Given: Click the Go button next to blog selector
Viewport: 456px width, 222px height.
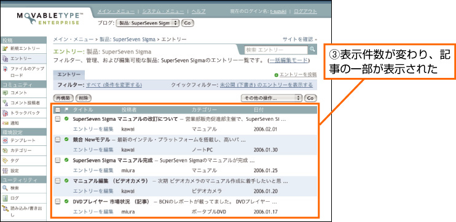Looking at the screenshot, I should (187, 23).
